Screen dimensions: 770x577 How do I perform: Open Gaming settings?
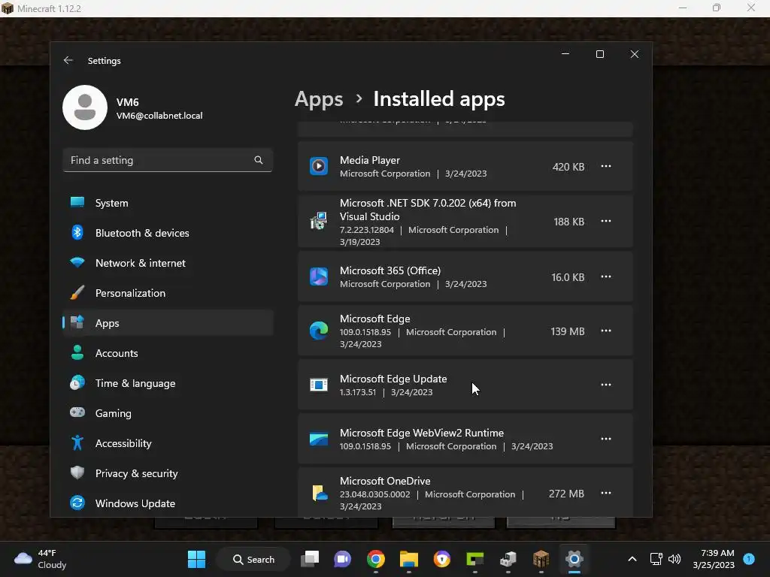tap(168, 413)
